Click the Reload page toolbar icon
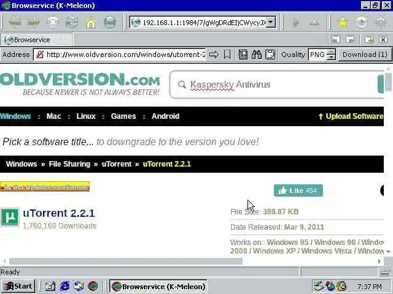Screen dimensions: 393x294 point(72,23)
